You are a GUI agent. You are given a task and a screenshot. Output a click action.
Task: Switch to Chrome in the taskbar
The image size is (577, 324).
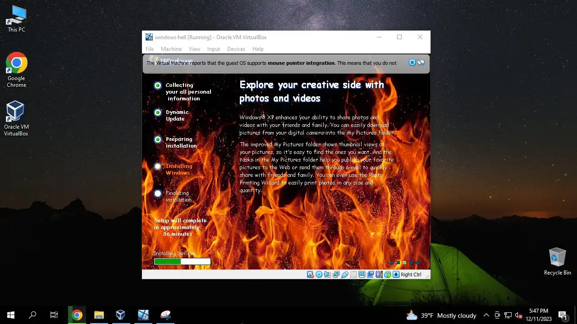[77, 315]
